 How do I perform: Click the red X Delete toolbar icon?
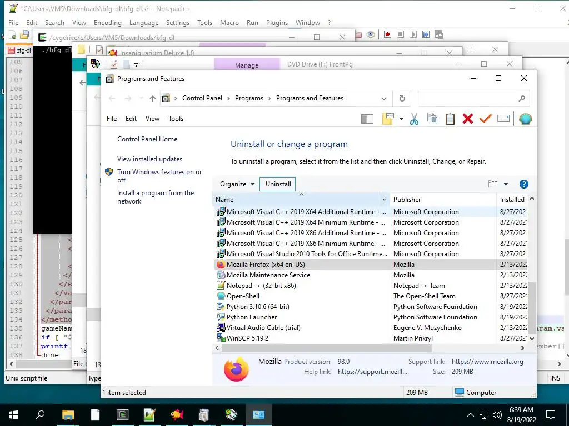pos(468,119)
